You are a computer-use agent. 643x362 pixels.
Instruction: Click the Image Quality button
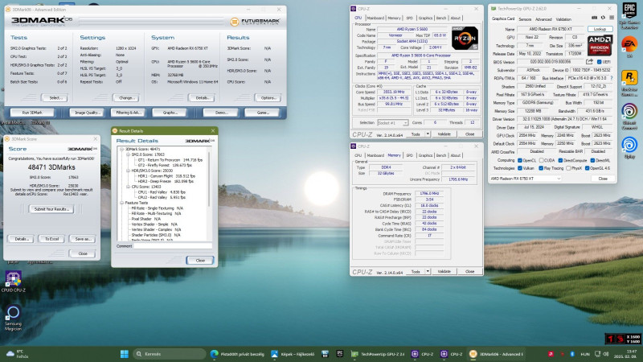[x=87, y=113]
